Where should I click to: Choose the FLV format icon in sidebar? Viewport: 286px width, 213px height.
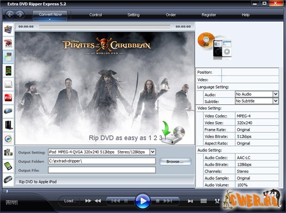coord(9,98)
